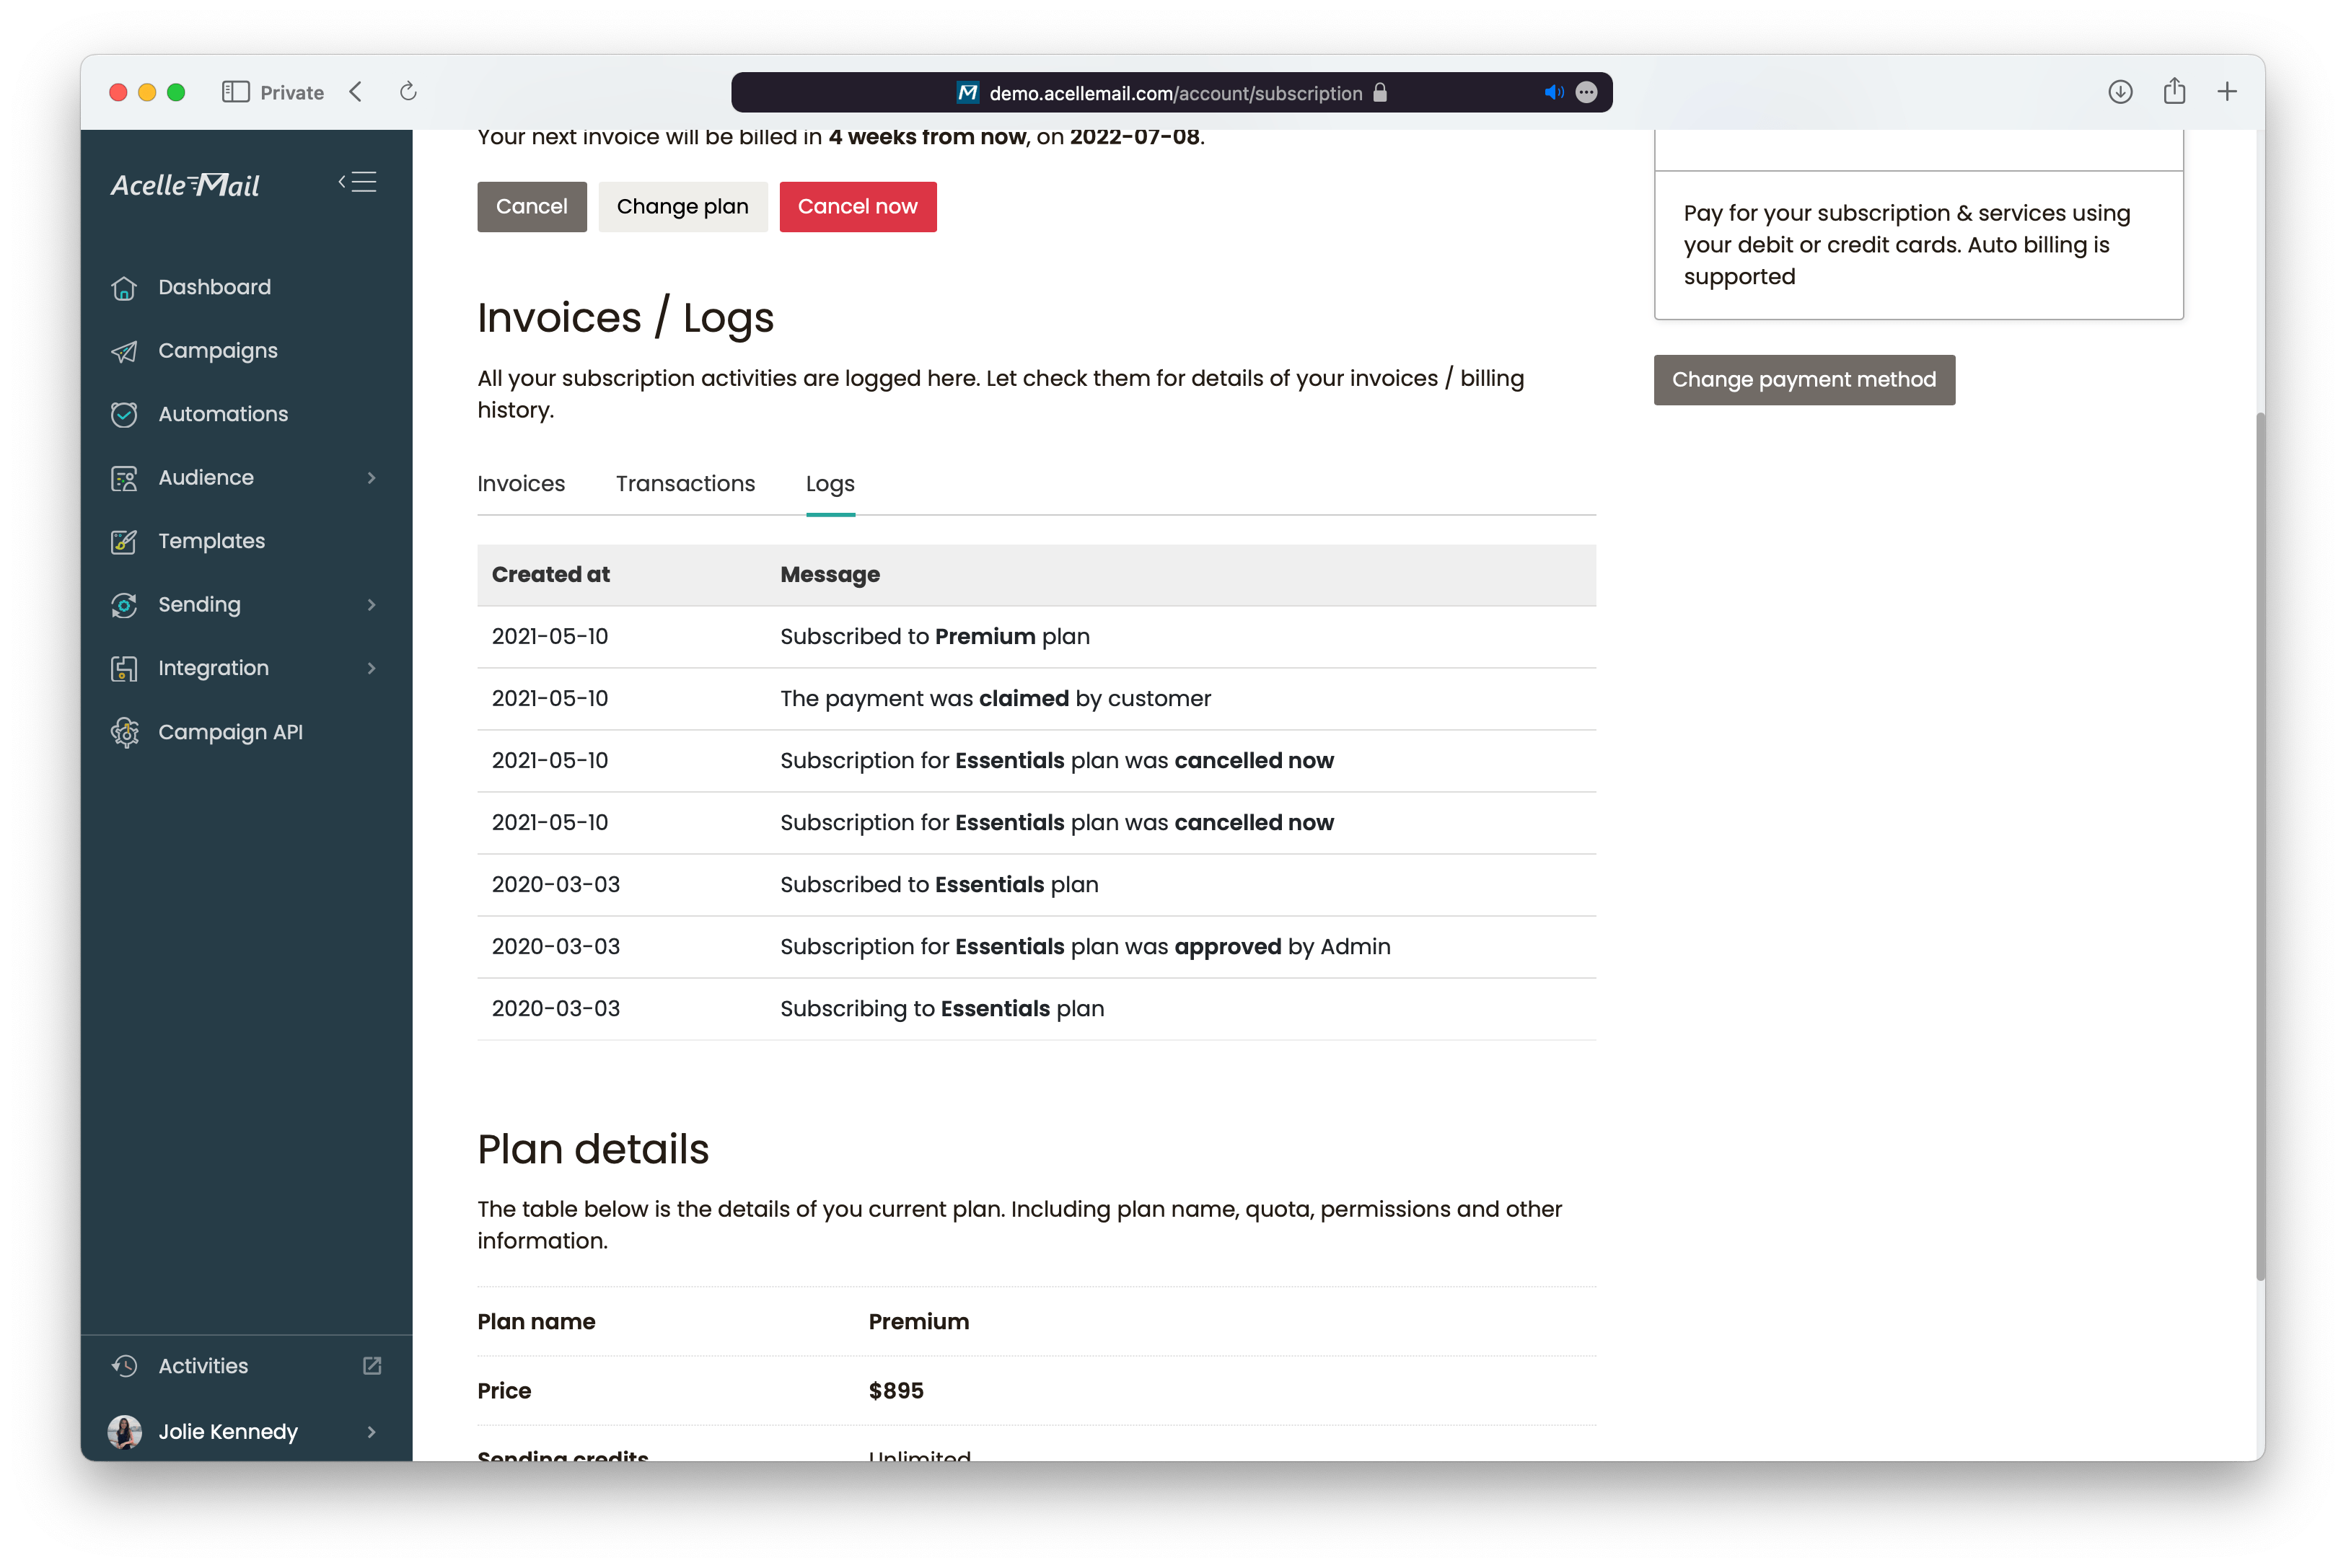Click the Templates pencil icon
The image size is (2346, 1568).
click(x=124, y=542)
